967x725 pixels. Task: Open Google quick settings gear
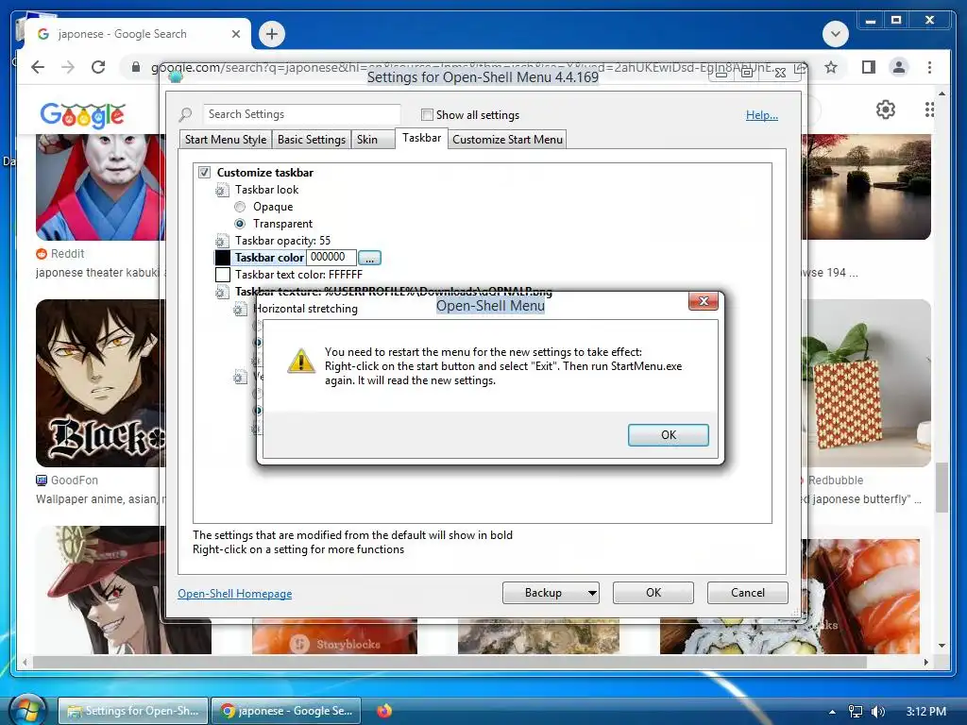(x=886, y=110)
